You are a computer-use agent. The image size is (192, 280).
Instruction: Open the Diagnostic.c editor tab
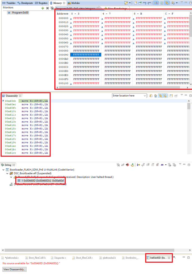point(59,258)
